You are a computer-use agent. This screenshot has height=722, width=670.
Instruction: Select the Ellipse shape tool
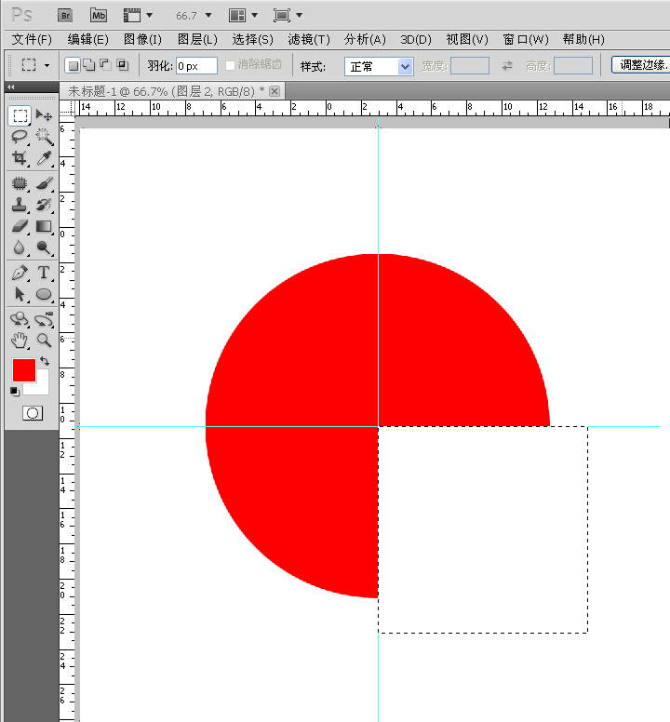pos(44,294)
